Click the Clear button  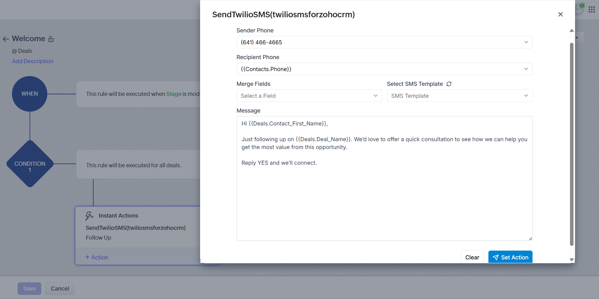click(472, 257)
